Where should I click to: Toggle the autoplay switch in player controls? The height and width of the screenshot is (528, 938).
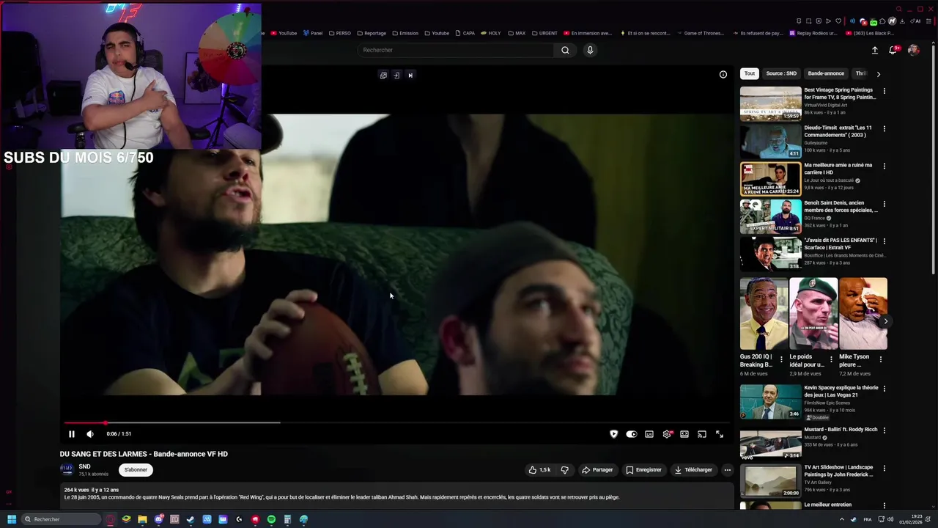tap(632, 434)
